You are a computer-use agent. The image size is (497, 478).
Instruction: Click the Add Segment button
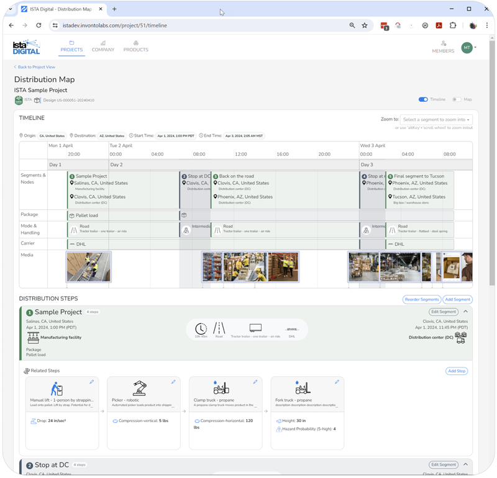click(457, 299)
